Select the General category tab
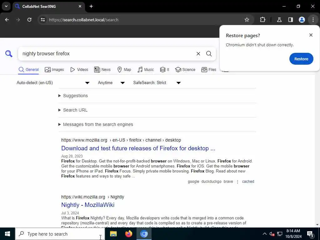 28,70
